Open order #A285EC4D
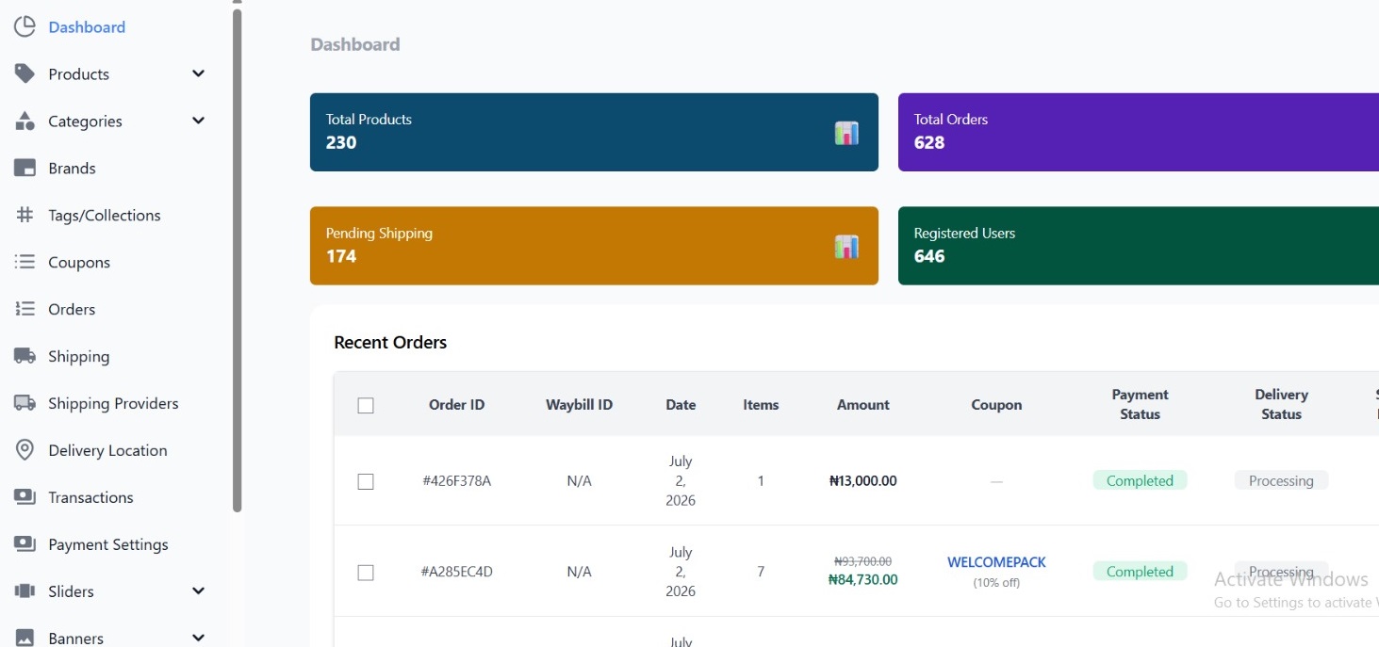The width and height of the screenshot is (1379, 647). coord(456,572)
